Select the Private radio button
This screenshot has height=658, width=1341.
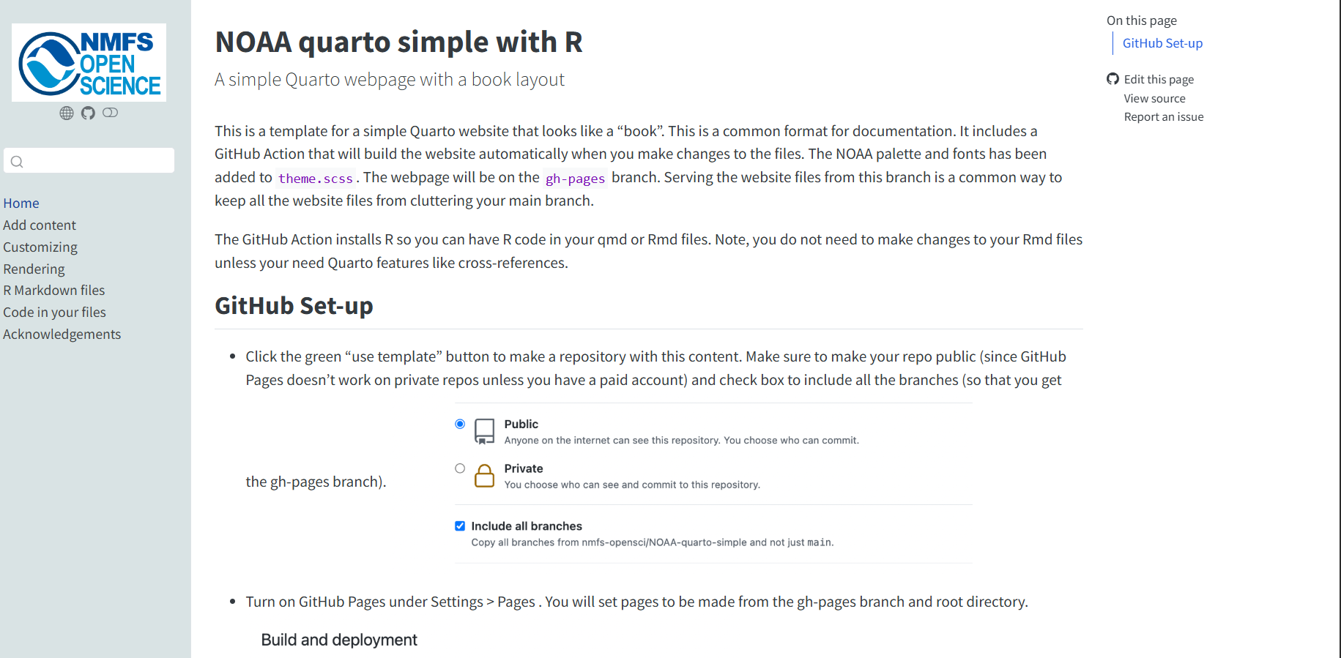coord(460,468)
